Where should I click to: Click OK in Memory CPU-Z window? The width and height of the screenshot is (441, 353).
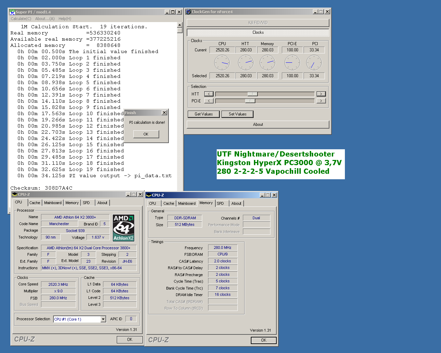pyautogui.click(x=264, y=340)
